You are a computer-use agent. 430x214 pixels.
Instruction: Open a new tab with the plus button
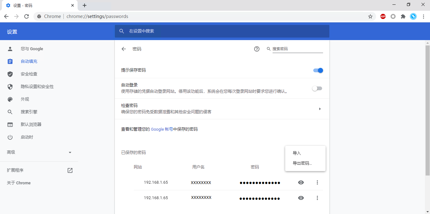85,5
